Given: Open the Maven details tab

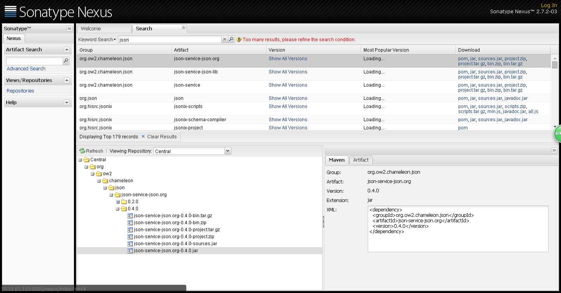Looking at the screenshot, I should click(x=337, y=160).
